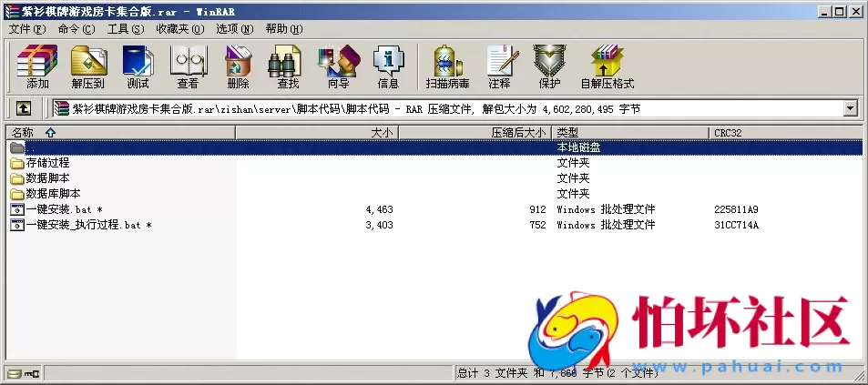Screen dimensions: 868x385
Task: Click the size value 3,403
Action: pos(380,225)
